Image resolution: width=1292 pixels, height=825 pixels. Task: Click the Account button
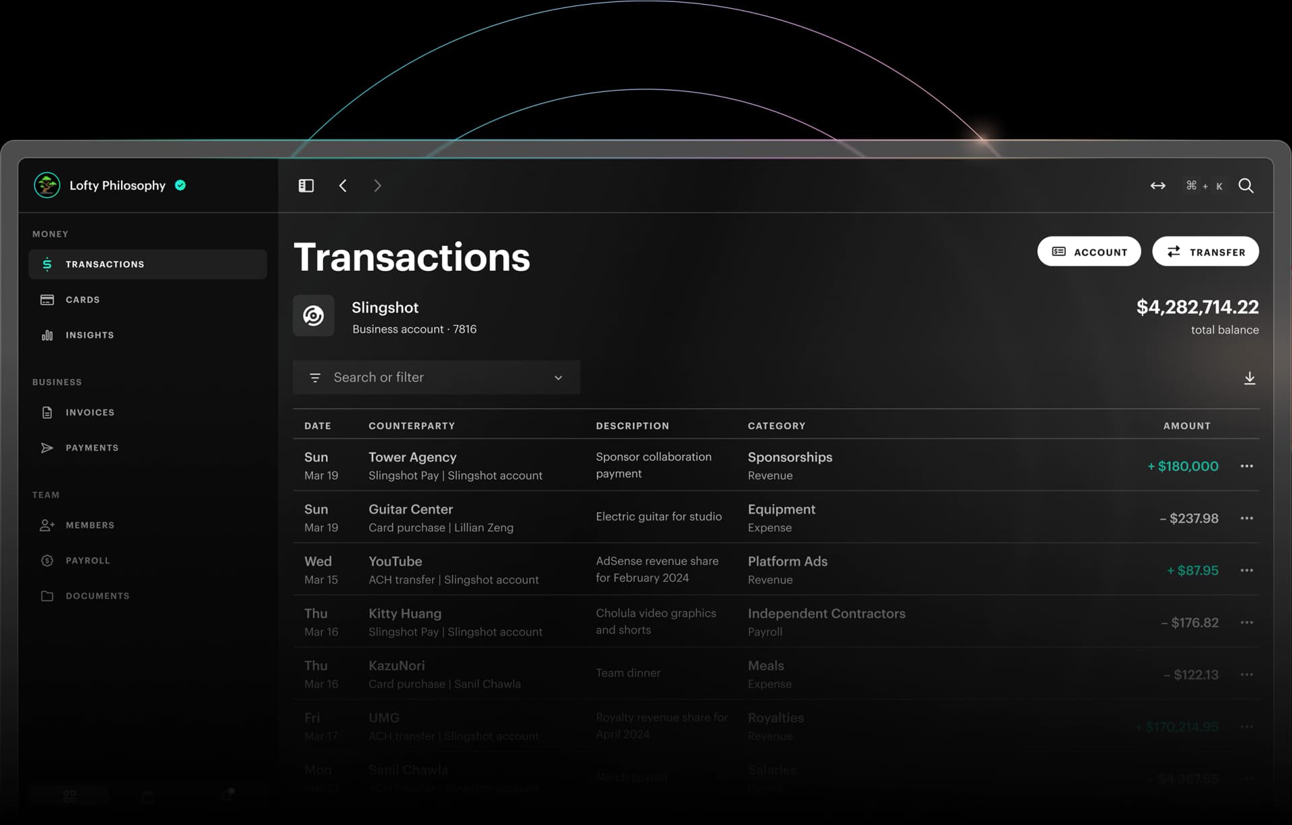(1089, 251)
